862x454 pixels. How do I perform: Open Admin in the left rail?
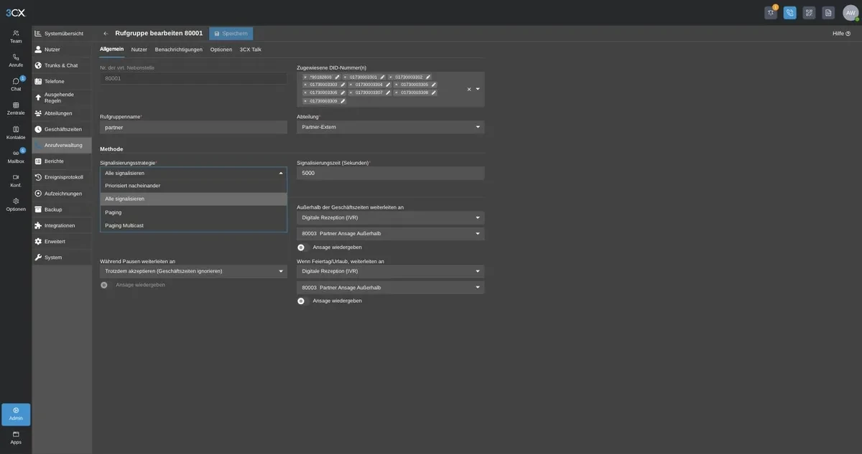[x=16, y=415]
